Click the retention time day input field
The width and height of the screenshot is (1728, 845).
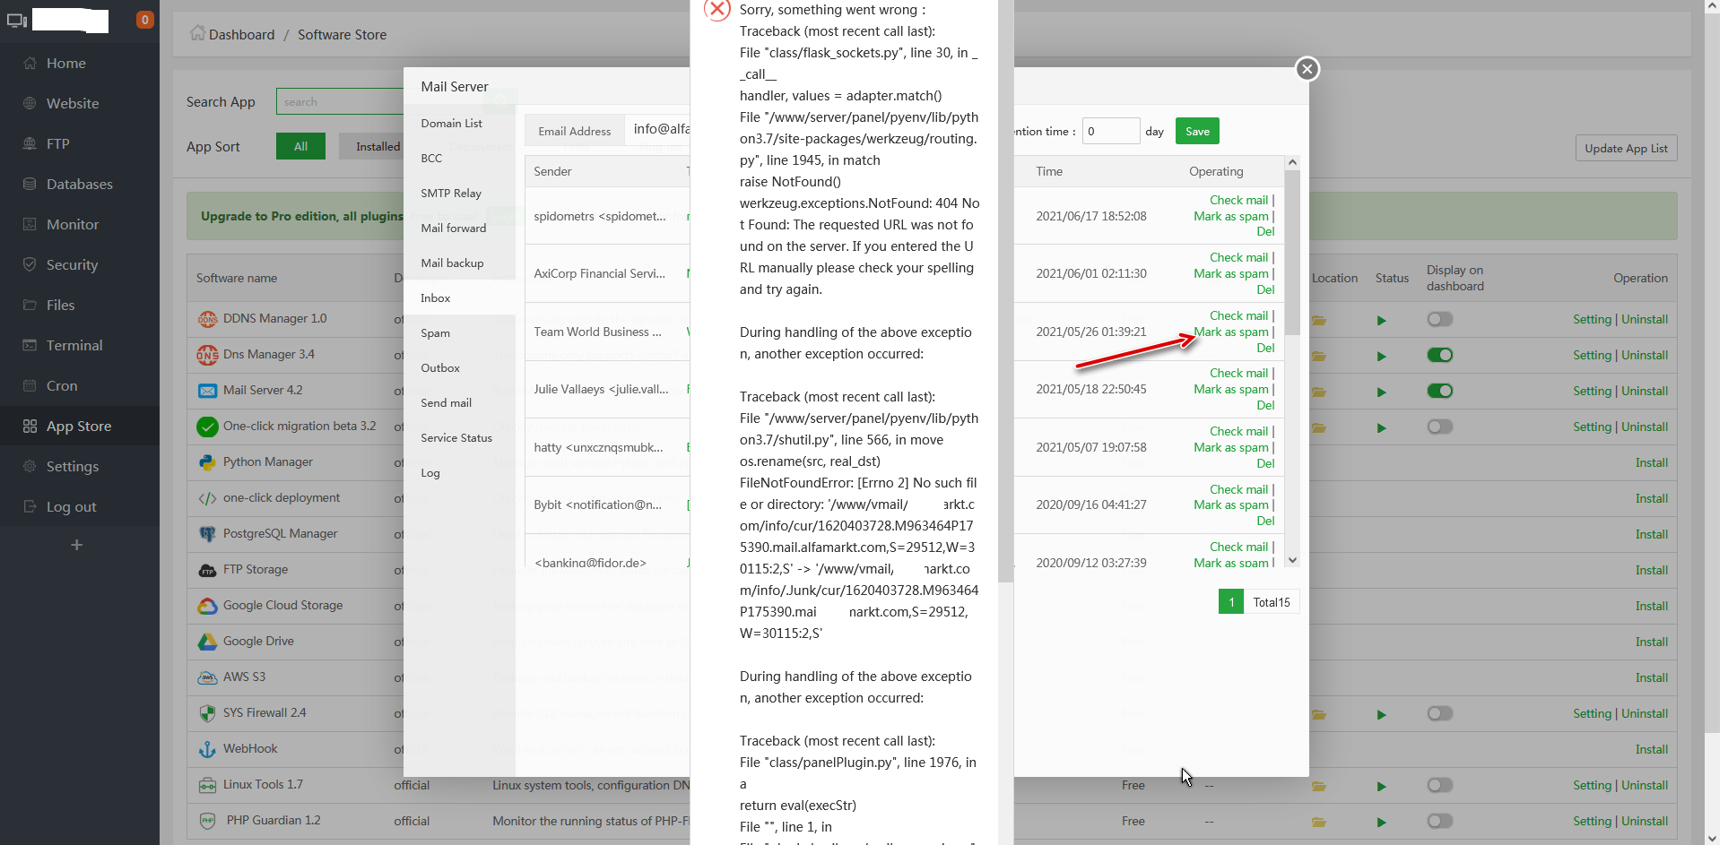[1111, 132]
